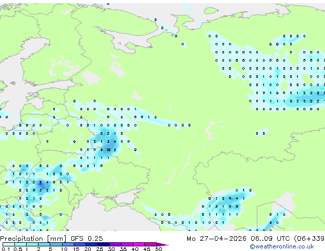The image size is (325, 251).
Task: Open the weatheronline.co.uk copyright link
Action: (x=282, y=246)
